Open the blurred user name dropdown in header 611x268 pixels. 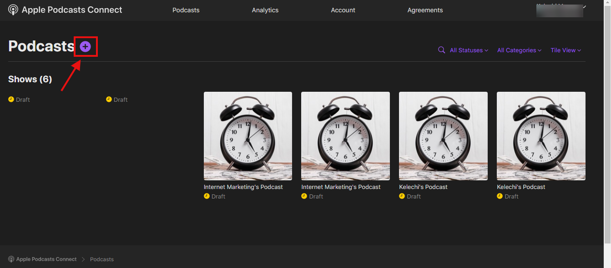click(x=561, y=10)
